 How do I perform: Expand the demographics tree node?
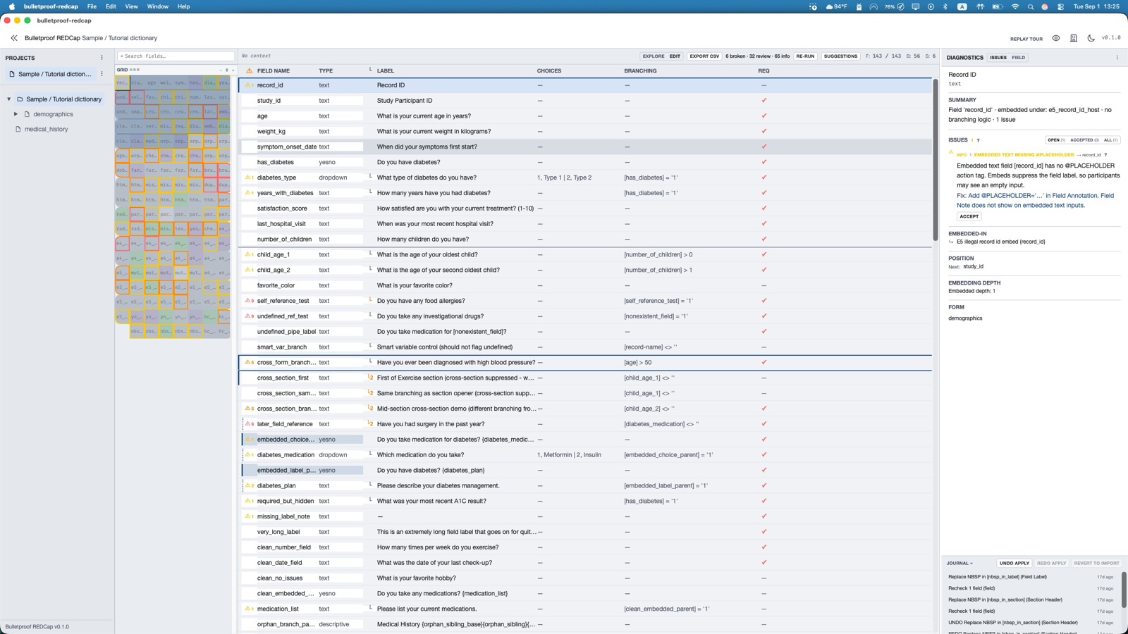(16, 114)
